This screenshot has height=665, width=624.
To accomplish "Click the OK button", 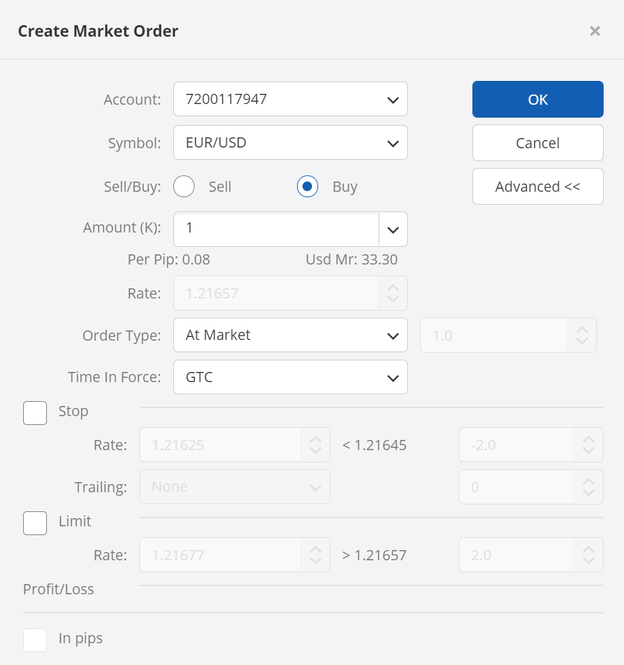I will 538,99.
